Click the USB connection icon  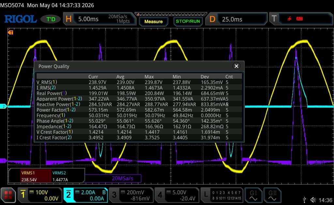tap(304, 200)
